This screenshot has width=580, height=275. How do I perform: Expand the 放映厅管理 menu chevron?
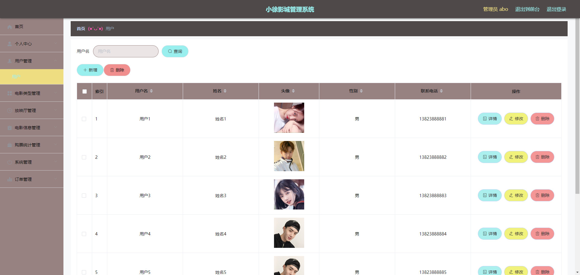tap(56, 110)
